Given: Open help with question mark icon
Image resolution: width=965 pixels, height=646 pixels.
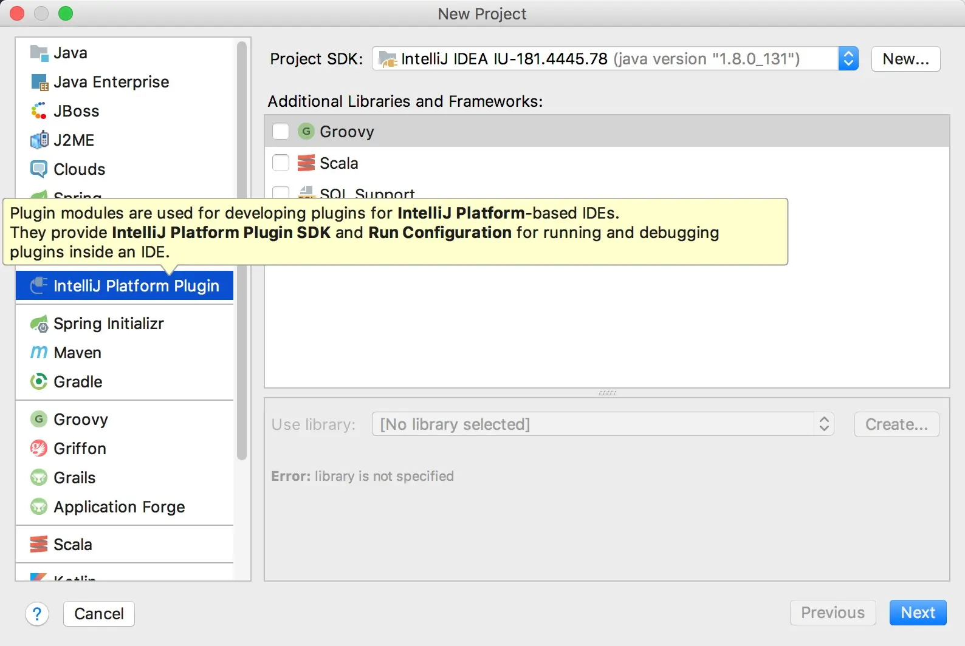Looking at the screenshot, I should tap(37, 614).
